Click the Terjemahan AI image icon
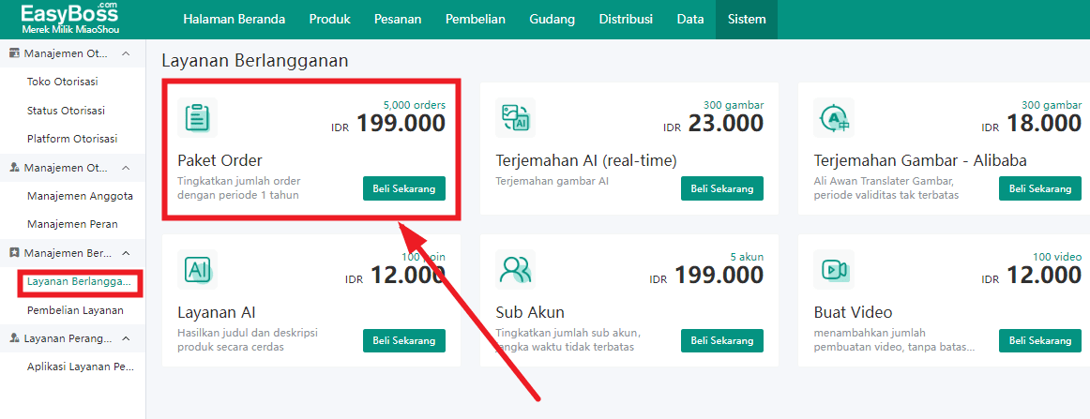Viewport: 1090px width, 419px height. 516,117
